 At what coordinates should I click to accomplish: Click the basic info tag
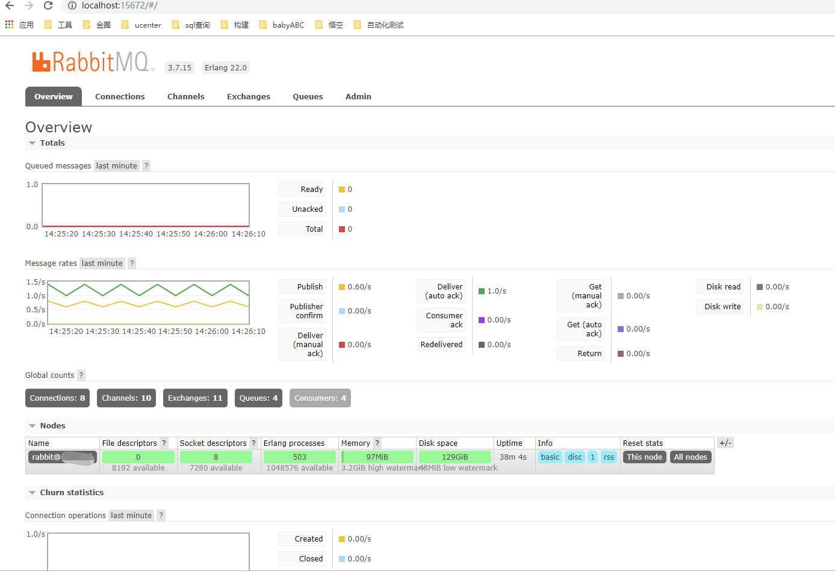pyautogui.click(x=550, y=457)
